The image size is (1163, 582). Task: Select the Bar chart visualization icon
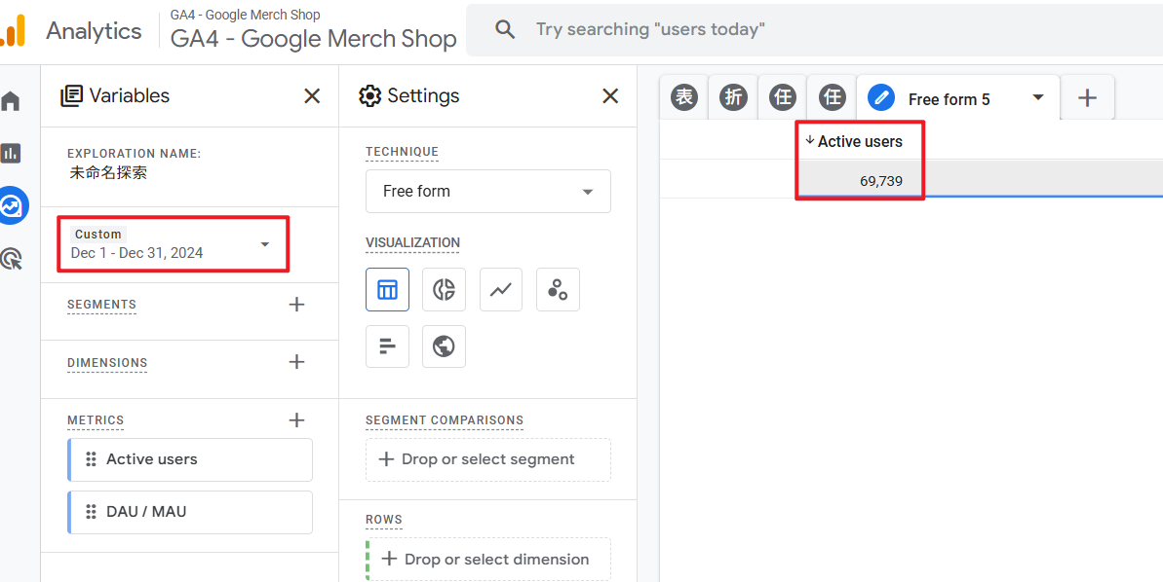coord(387,346)
